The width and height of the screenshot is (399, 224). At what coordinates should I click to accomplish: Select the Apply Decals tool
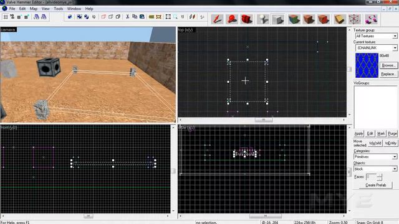point(324,19)
